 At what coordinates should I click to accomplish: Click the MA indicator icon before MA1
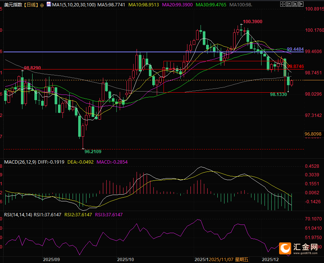point(49,5)
